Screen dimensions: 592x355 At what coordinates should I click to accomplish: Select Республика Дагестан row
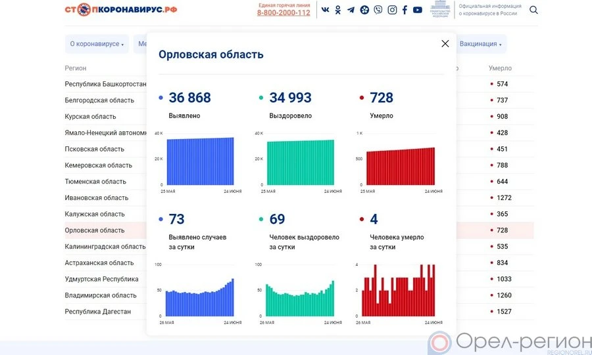point(98,312)
